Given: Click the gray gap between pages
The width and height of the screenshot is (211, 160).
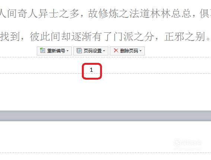Looking at the screenshot, I should (106, 116).
